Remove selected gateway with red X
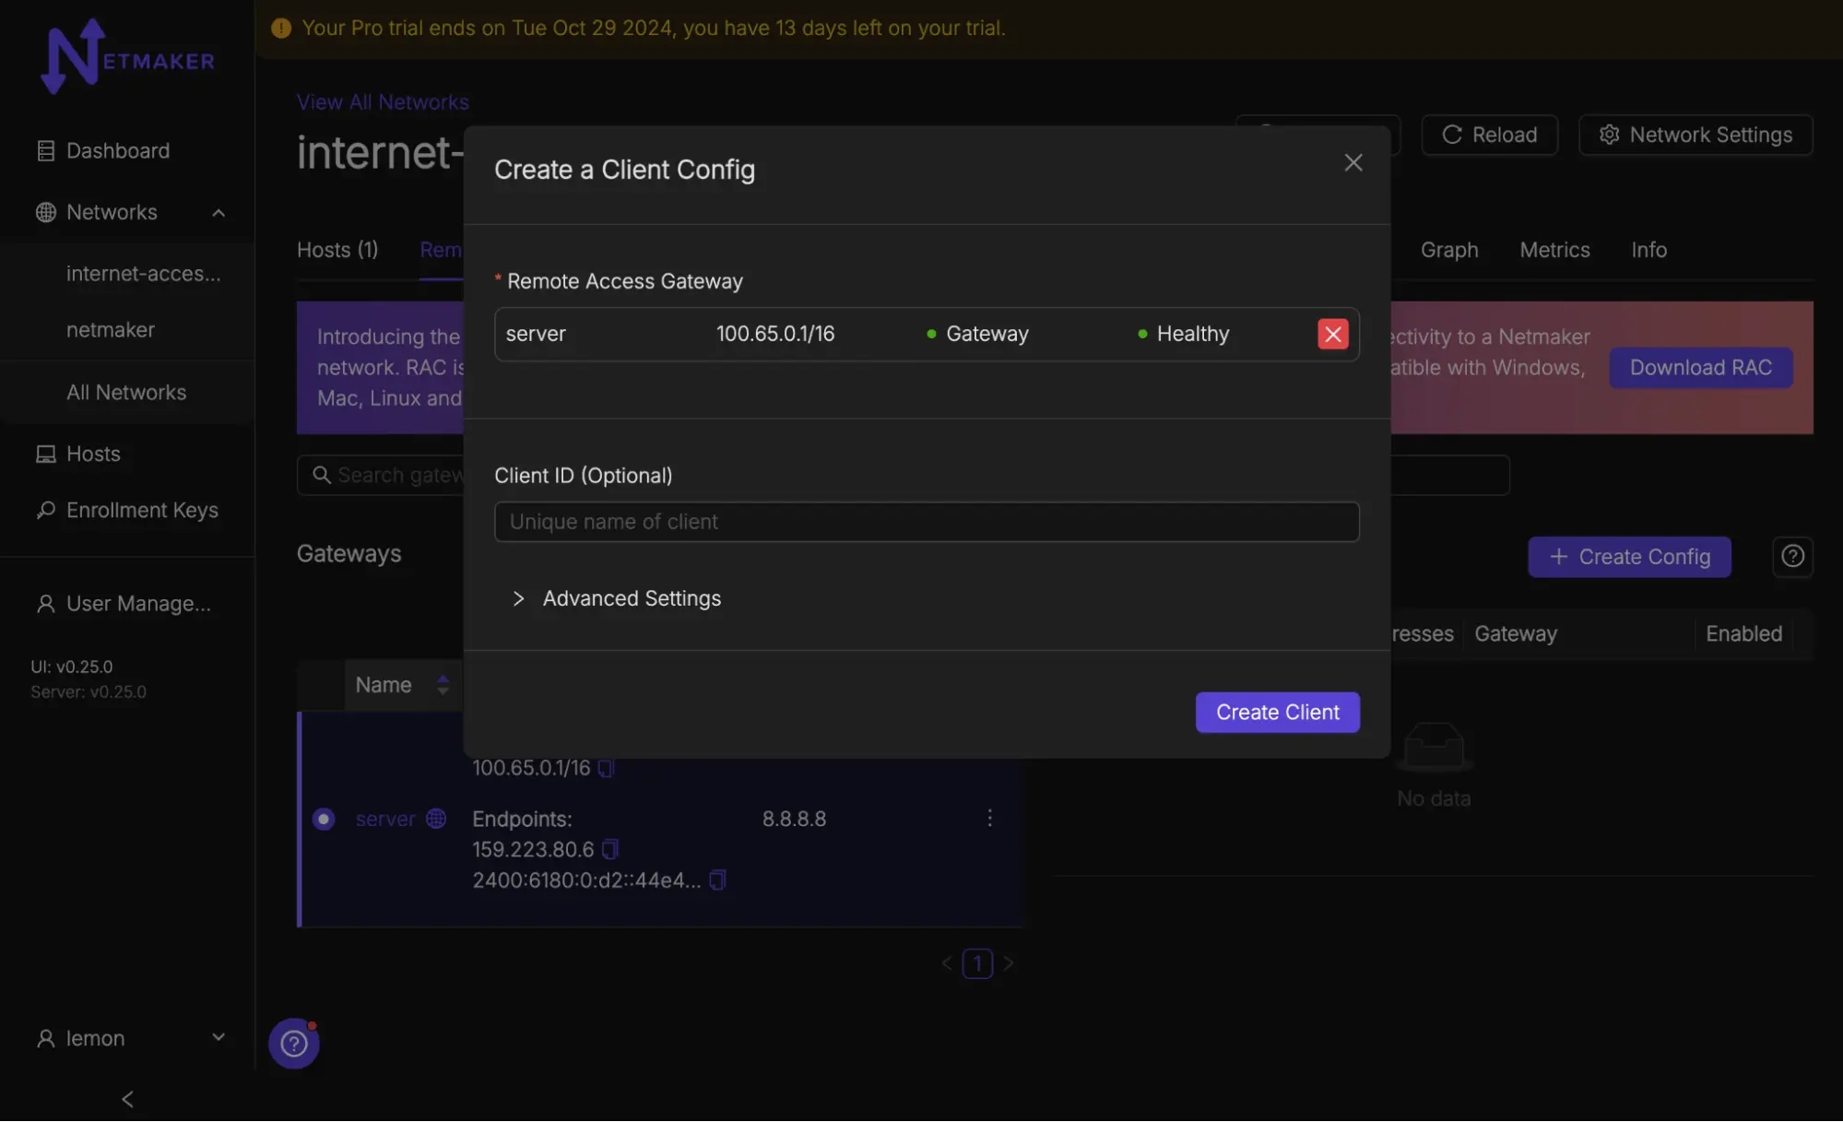 coord(1332,334)
